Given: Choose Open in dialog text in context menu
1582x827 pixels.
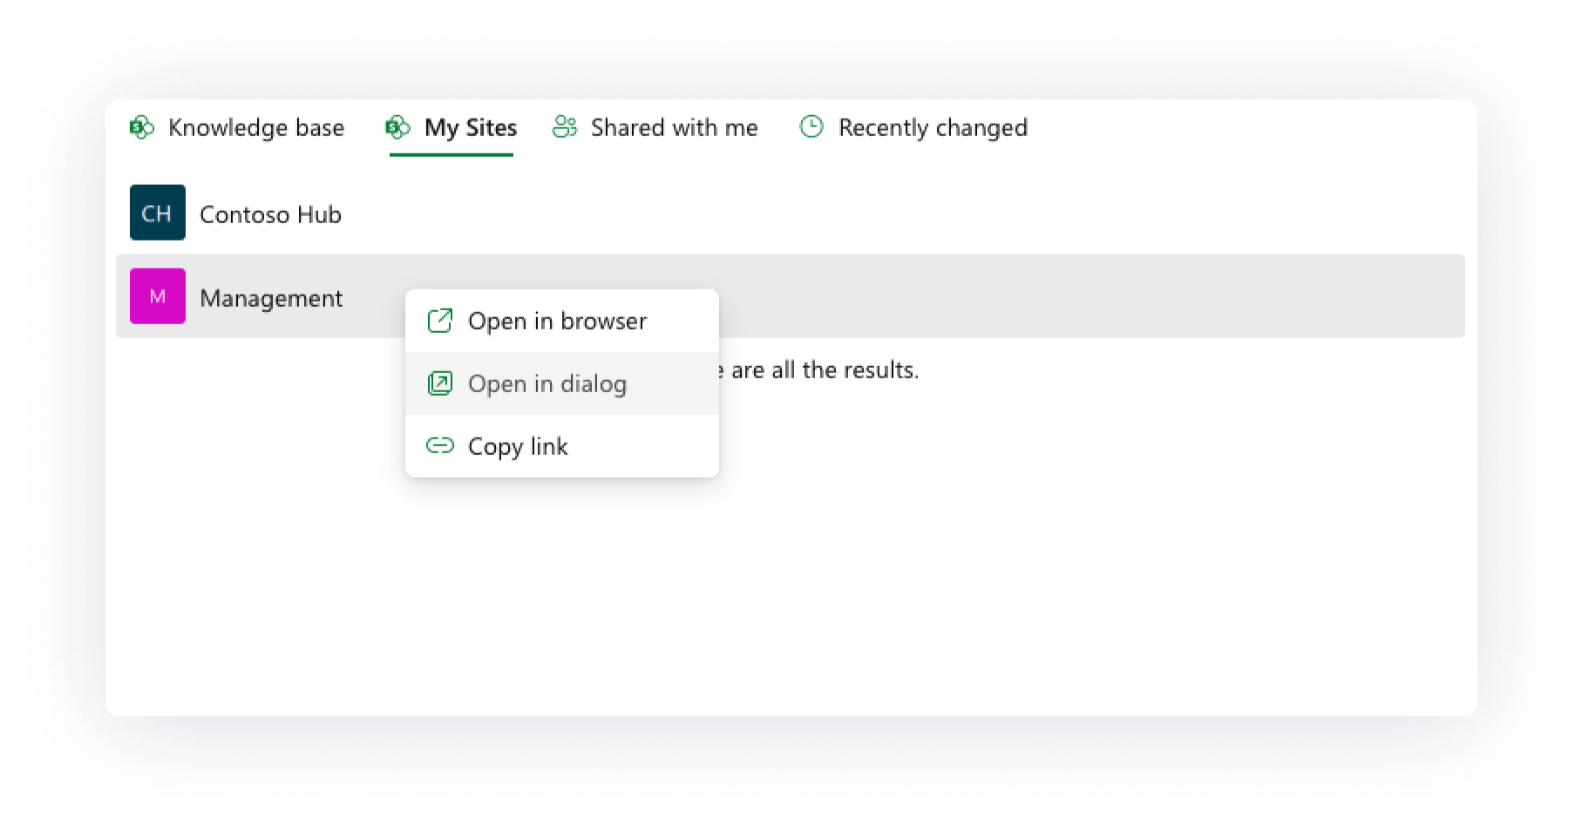Looking at the screenshot, I should (x=547, y=384).
